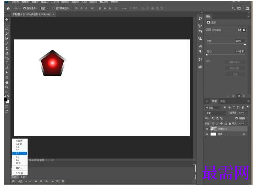The image size is (258, 188).
Task: Open the Brushes panel icon in collapsed dock
Action: point(200,26)
